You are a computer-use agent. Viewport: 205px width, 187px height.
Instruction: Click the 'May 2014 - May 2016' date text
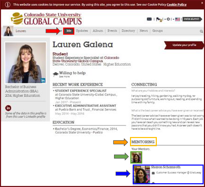pos(70,114)
